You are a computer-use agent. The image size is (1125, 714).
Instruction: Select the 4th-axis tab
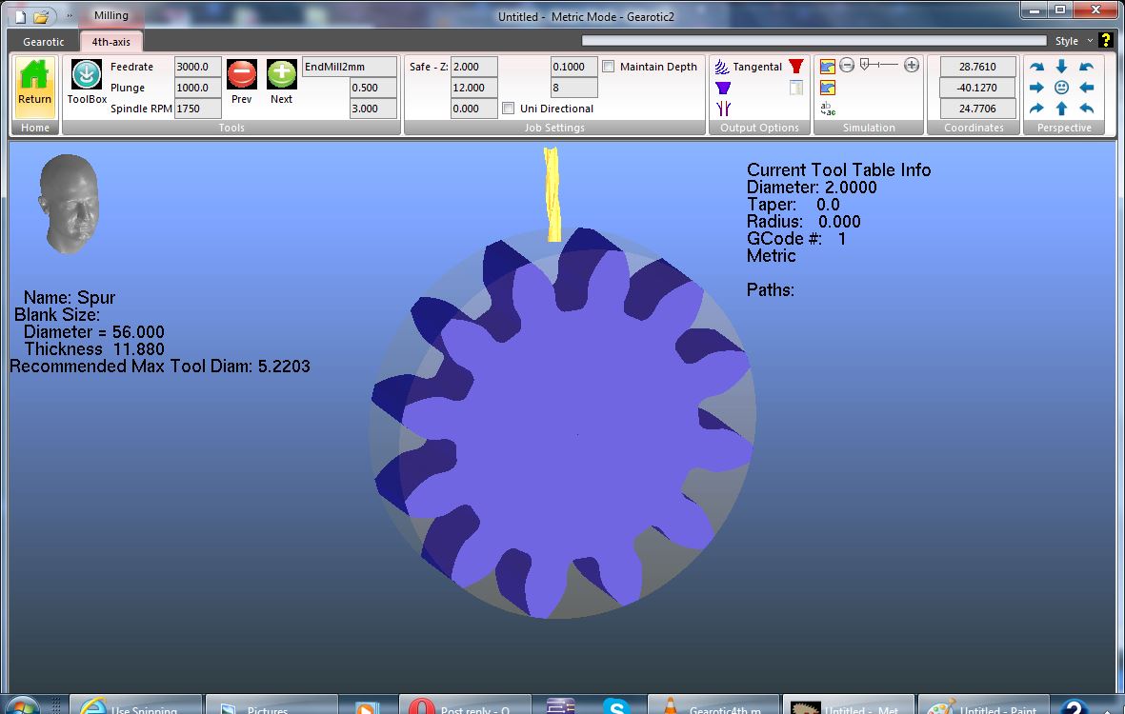[111, 42]
